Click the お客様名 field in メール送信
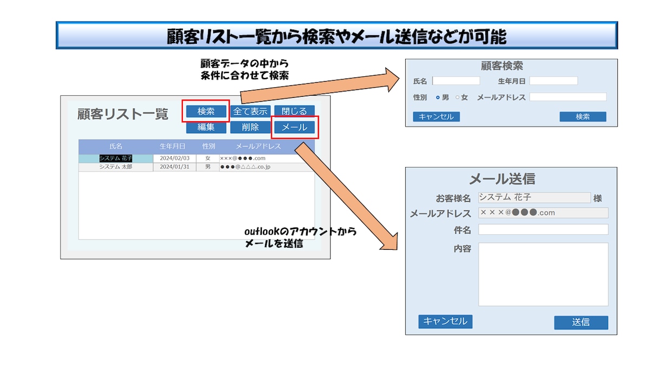Screen dimensions: 660x371 point(534,198)
